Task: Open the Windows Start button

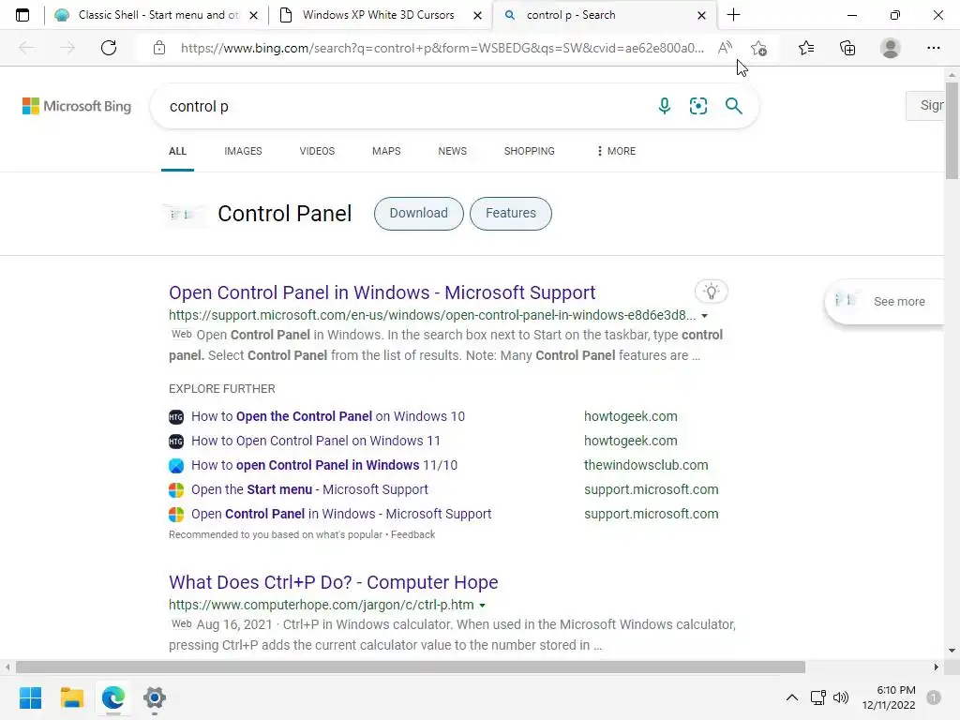Action: click(x=31, y=697)
